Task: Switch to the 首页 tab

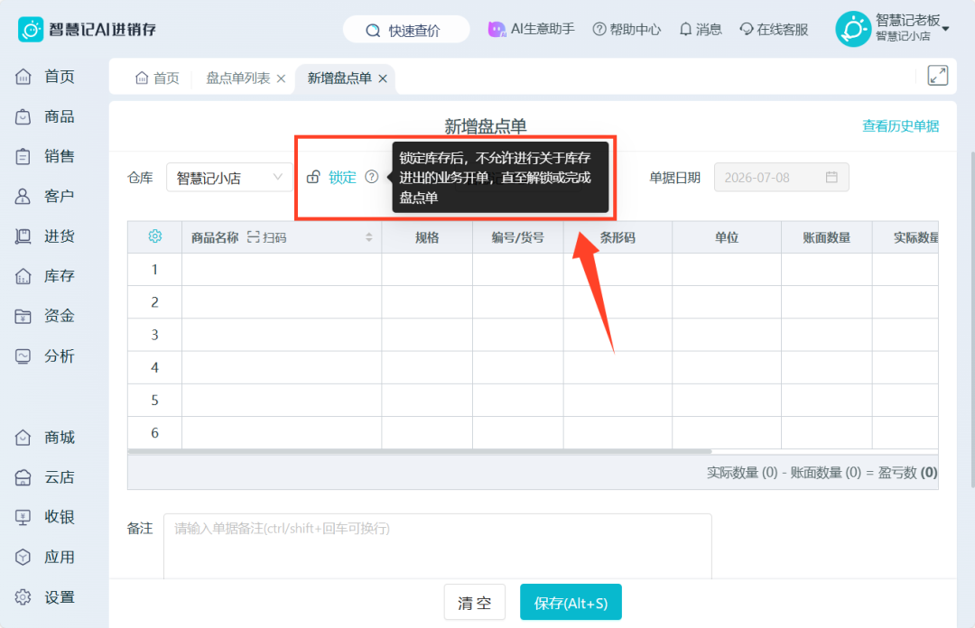Action: coord(157,78)
